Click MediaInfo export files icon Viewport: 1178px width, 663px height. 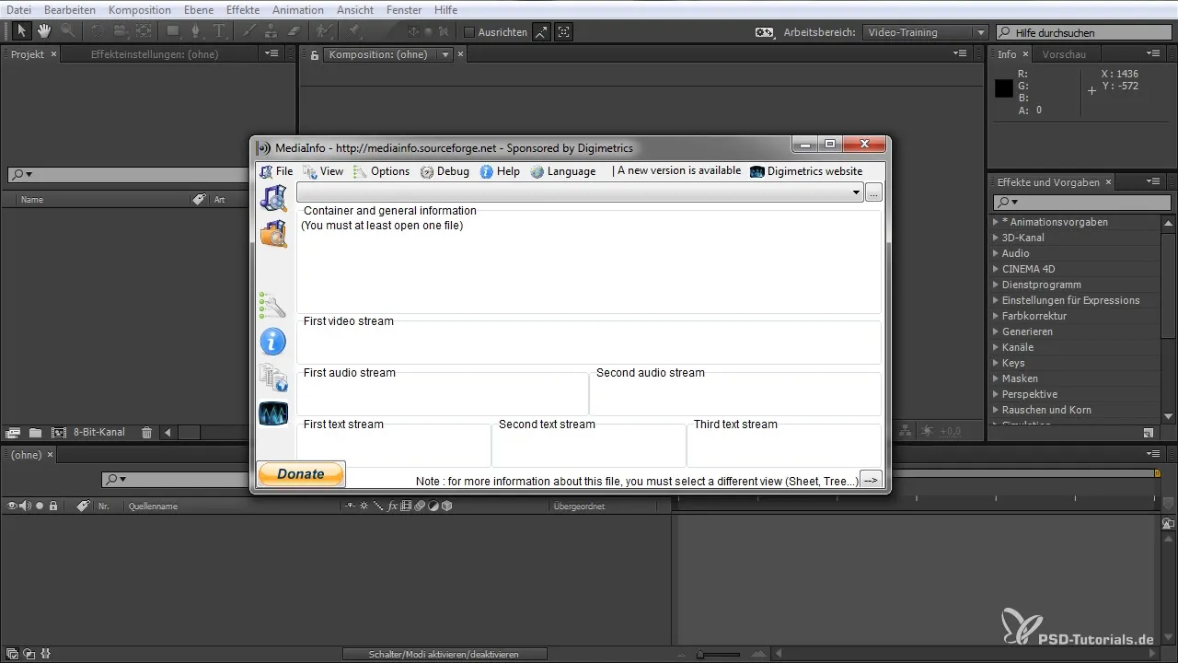click(273, 378)
